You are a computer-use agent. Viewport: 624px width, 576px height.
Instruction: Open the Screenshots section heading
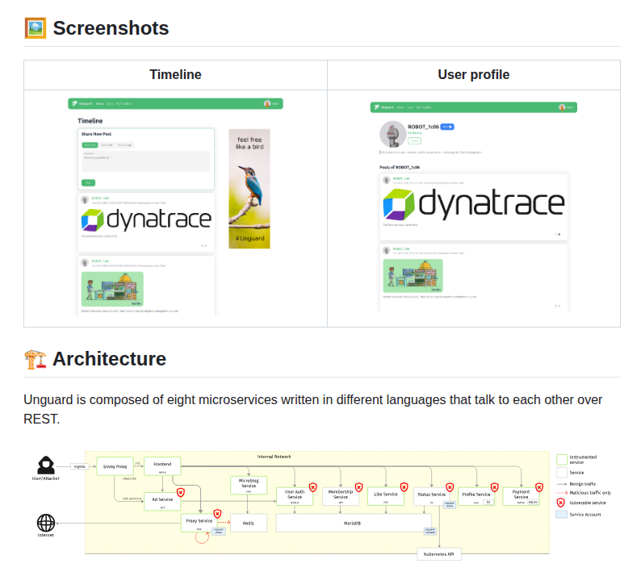pos(111,28)
